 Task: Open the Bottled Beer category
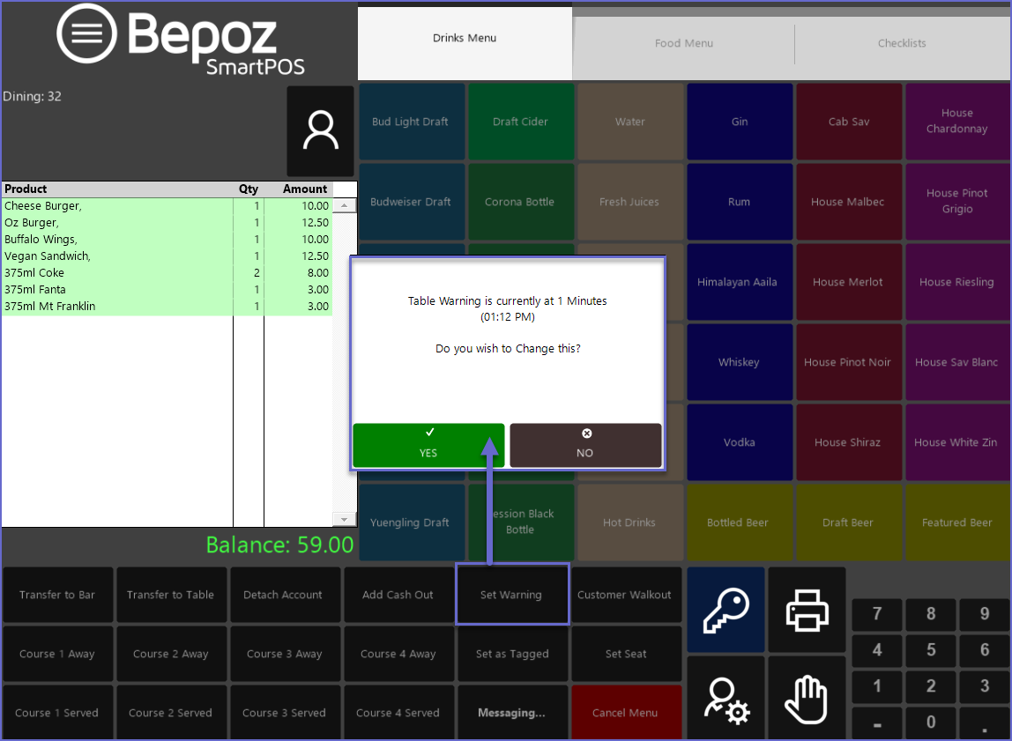coord(738,522)
